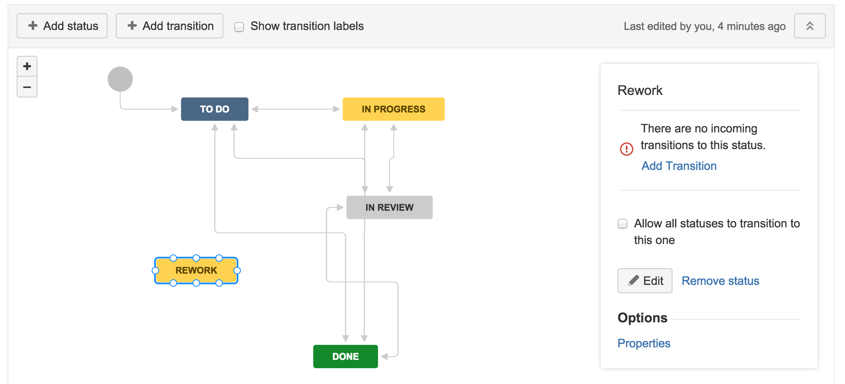845x384 pixels.
Task: Click the pencil Edit button
Action: click(645, 281)
